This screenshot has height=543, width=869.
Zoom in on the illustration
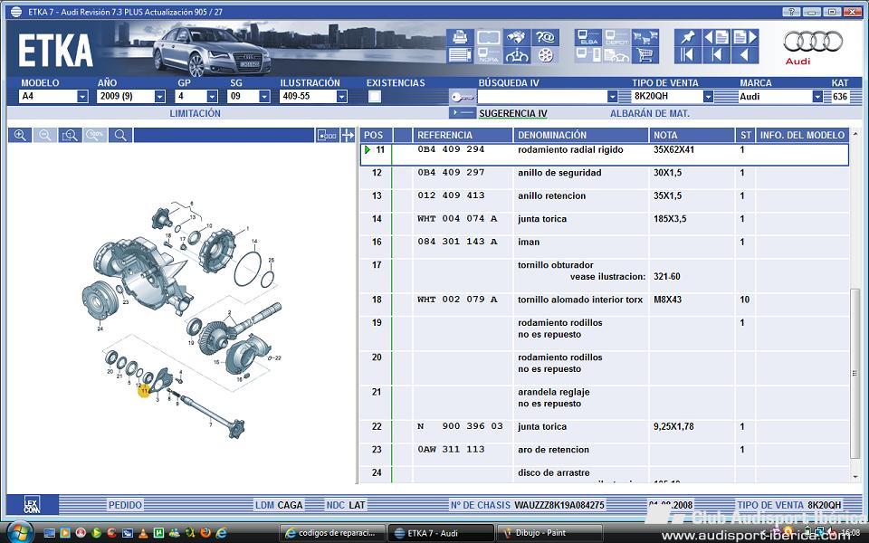tap(20, 135)
